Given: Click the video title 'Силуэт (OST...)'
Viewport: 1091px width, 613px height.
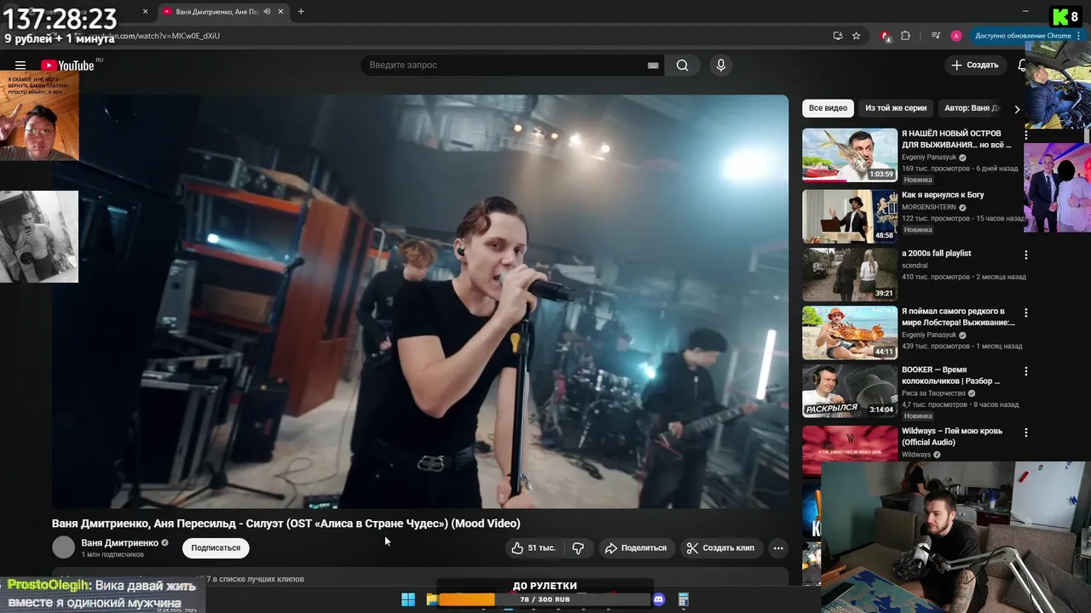Looking at the screenshot, I should [x=286, y=524].
